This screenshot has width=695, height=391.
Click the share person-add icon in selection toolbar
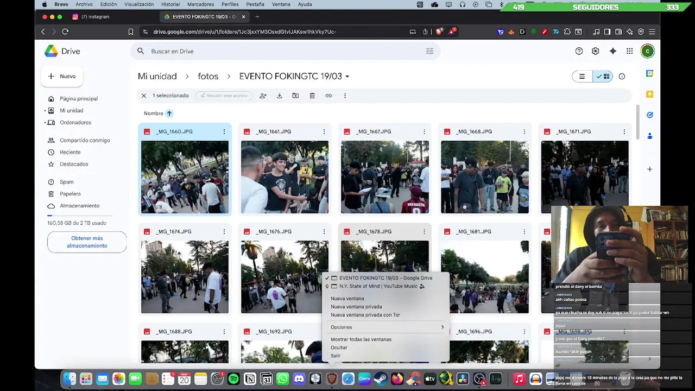point(263,96)
